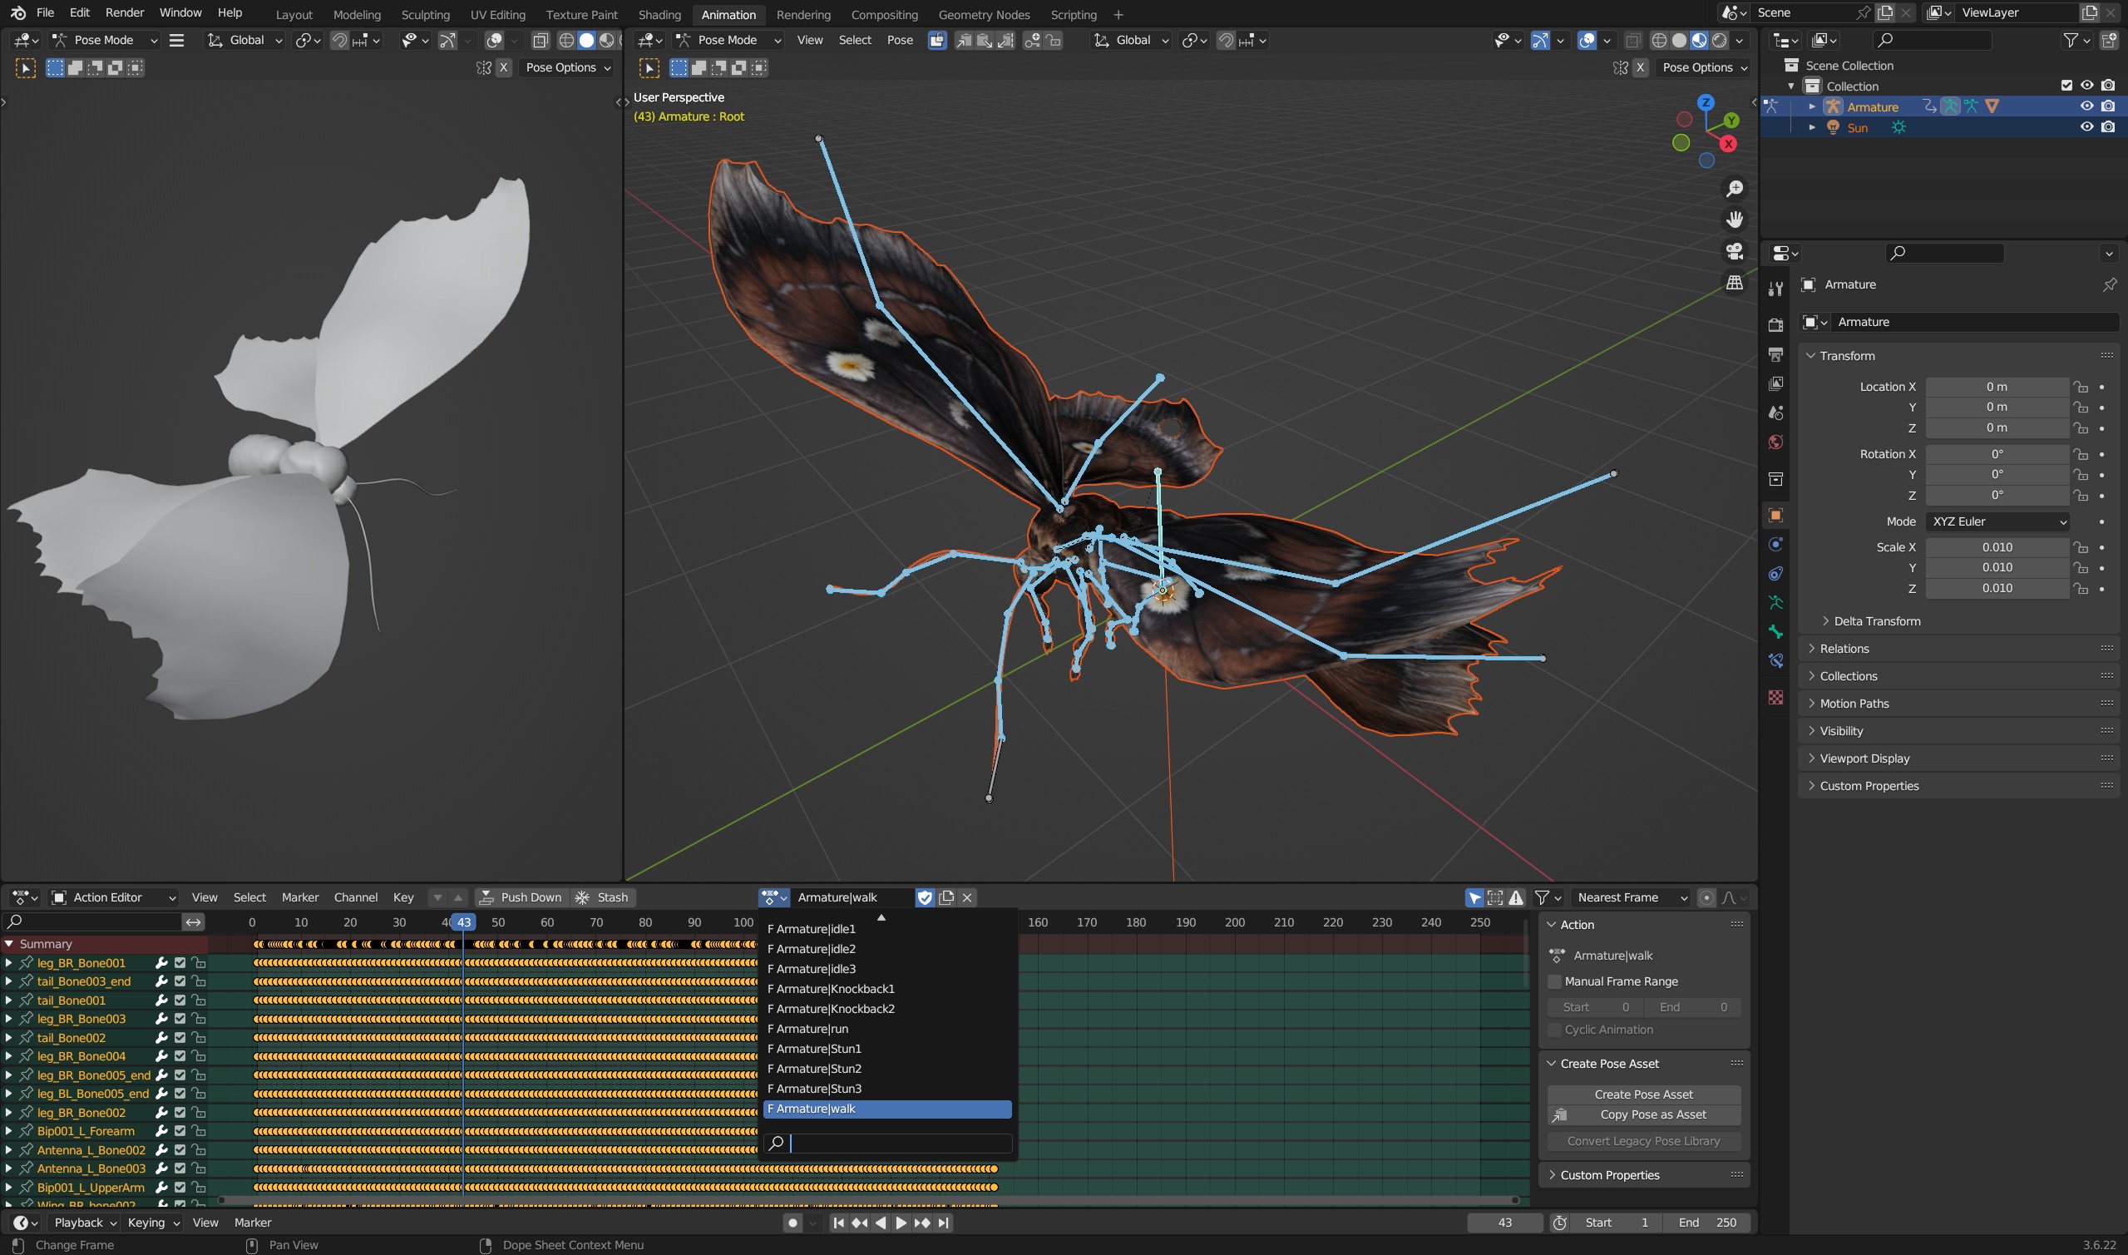
Task: Jump to the last frame endpoint
Action: (944, 1222)
